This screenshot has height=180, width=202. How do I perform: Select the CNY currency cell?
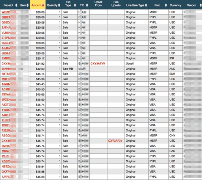point(172,136)
